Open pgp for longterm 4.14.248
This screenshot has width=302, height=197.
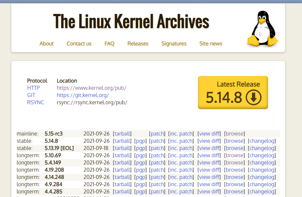tap(140, 177)
